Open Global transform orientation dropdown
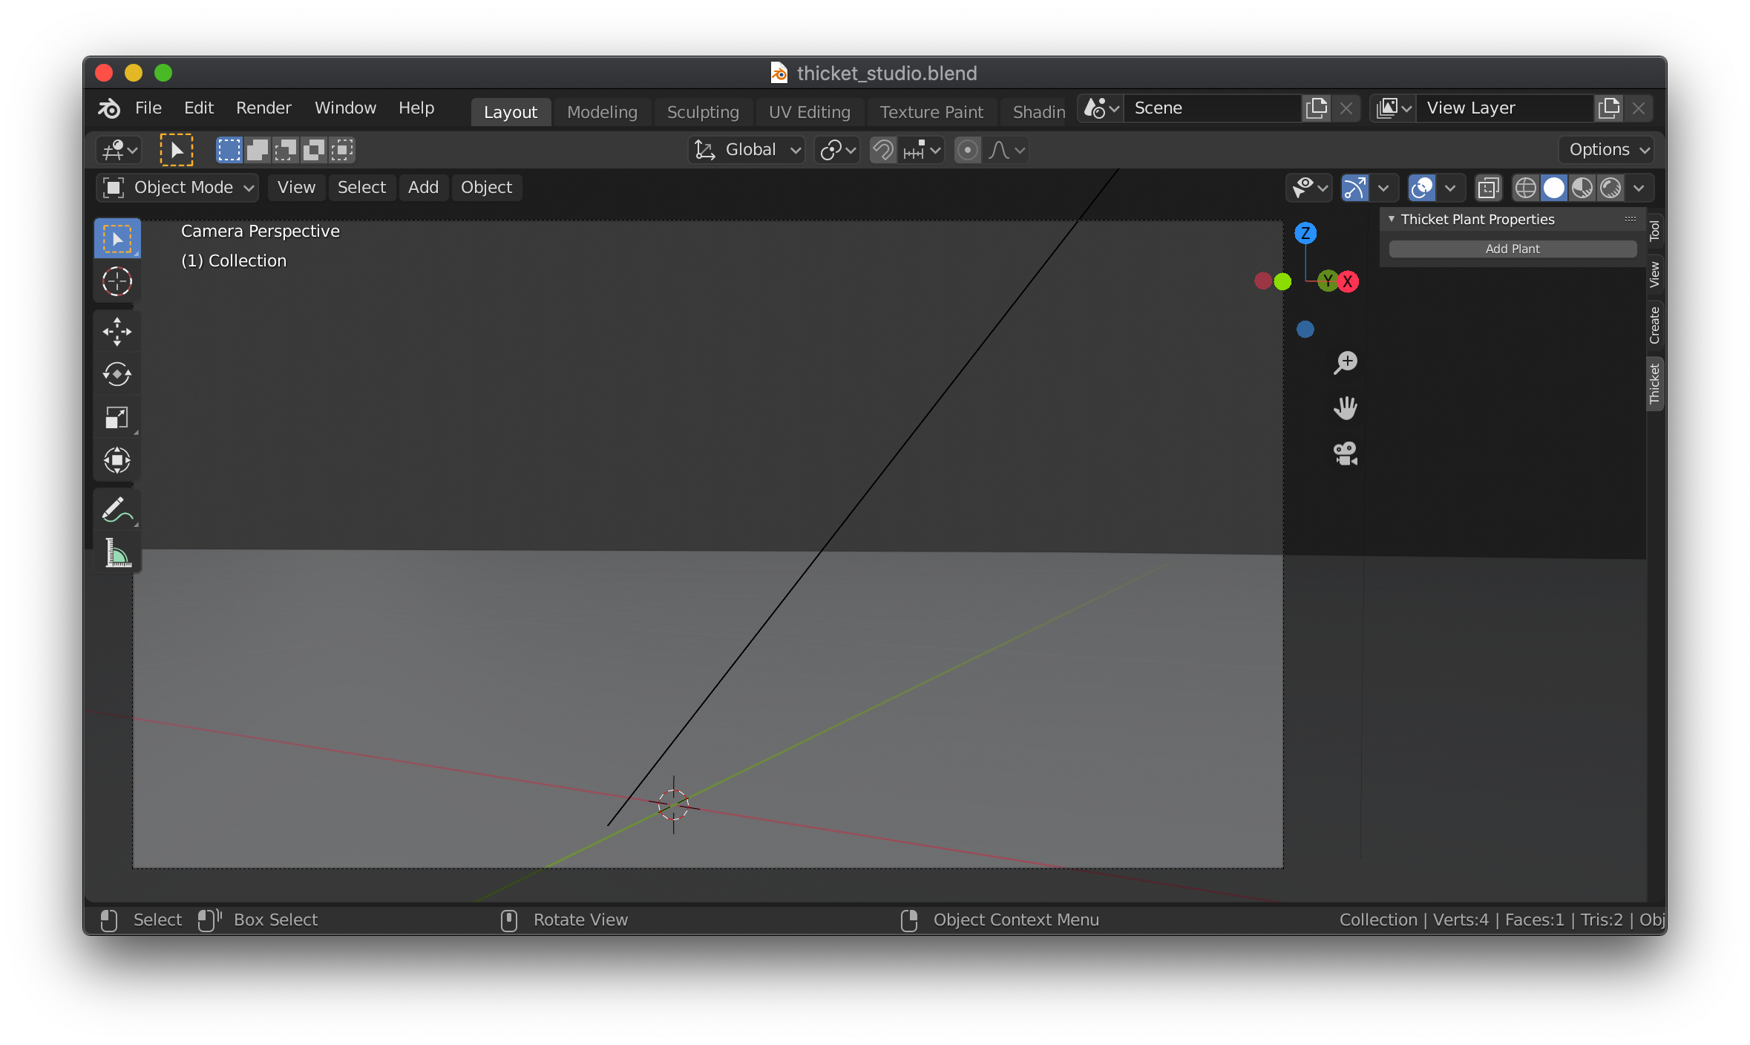The image size is (1750, 1045). (747, 150)
